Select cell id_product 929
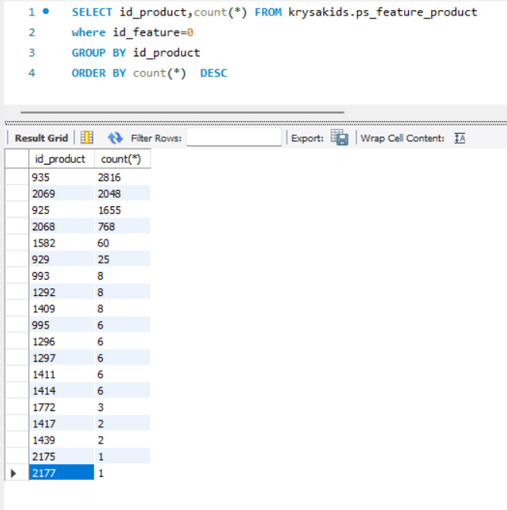Screen dimensions: 507x510 tap(62, 259)
